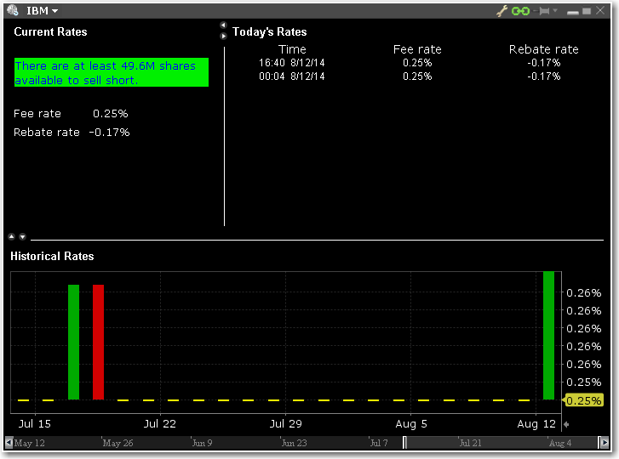The image size is (619, 459).
Task: Maximize the IBM window
Action: click(x=587, y=11)
